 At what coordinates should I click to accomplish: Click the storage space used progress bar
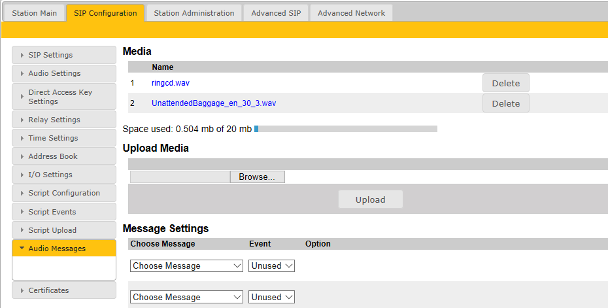pos(345,129)
